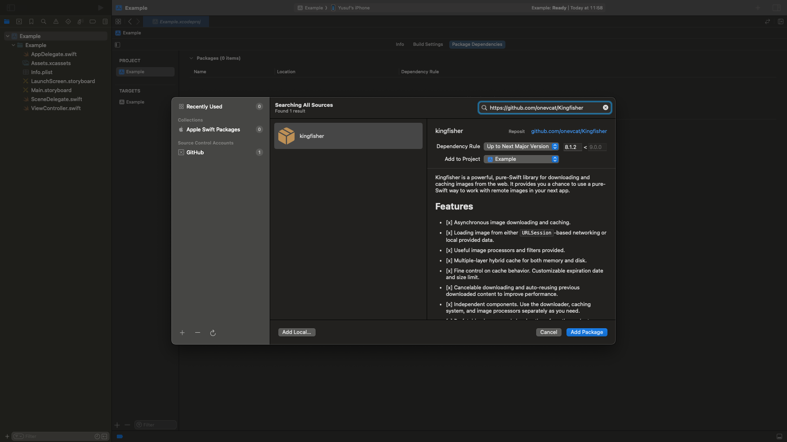Screen dimensions: 787x442
Task: Open the Yusuf's iPhone destination selector
Action: coord(350,8)
